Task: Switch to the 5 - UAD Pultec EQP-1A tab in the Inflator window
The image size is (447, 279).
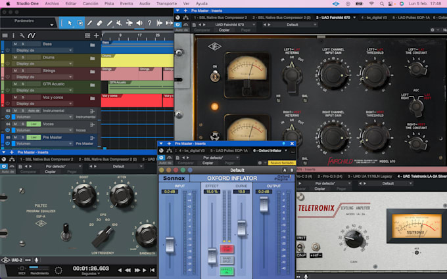Action: (229, 150)
